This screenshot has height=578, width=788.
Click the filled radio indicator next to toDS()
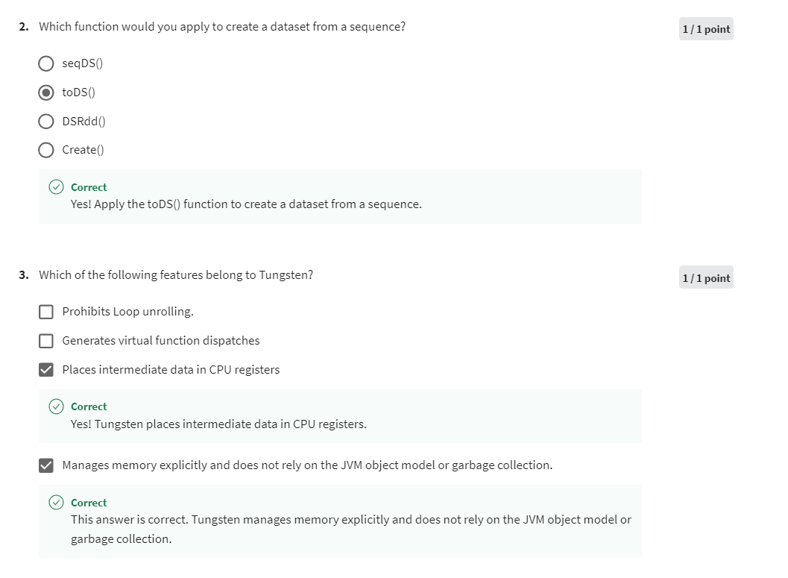tap(45, 92)
